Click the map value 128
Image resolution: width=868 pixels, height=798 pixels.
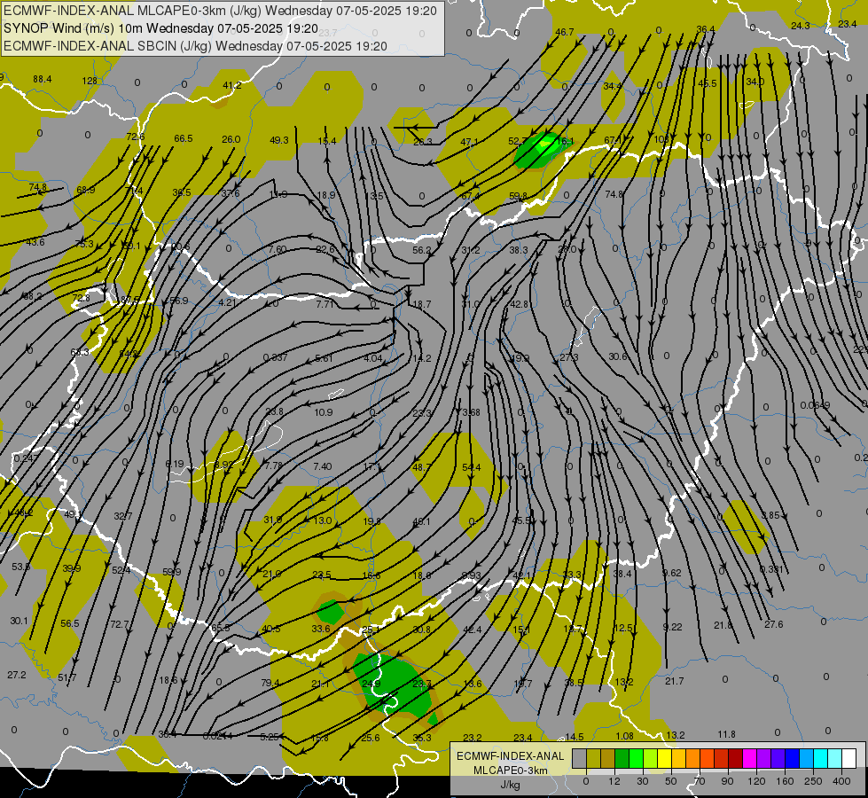[x=90, y=81]
